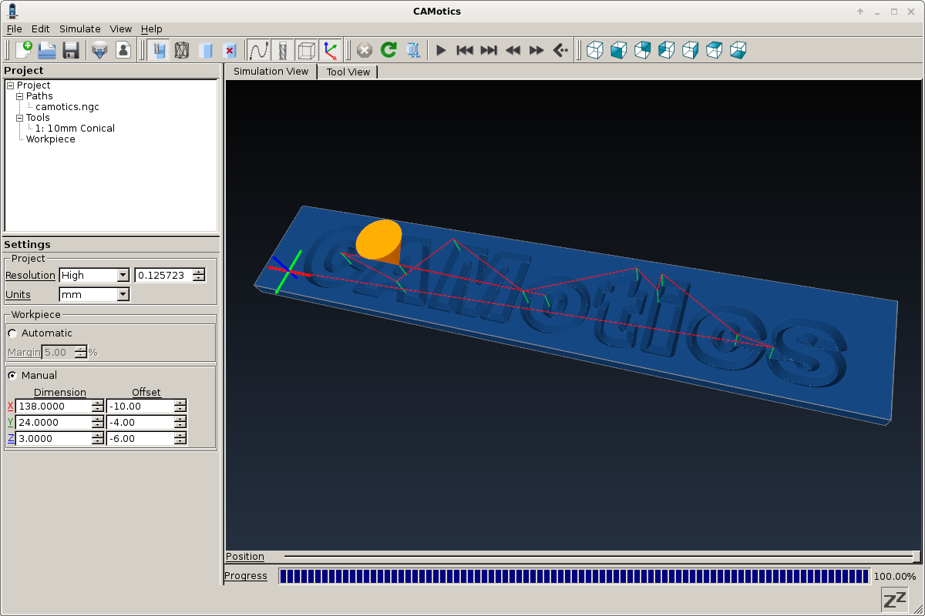Switch to the Simulation View tab
Screen dimensions: 925x616
pyautogui.click(x=271, y=71)
